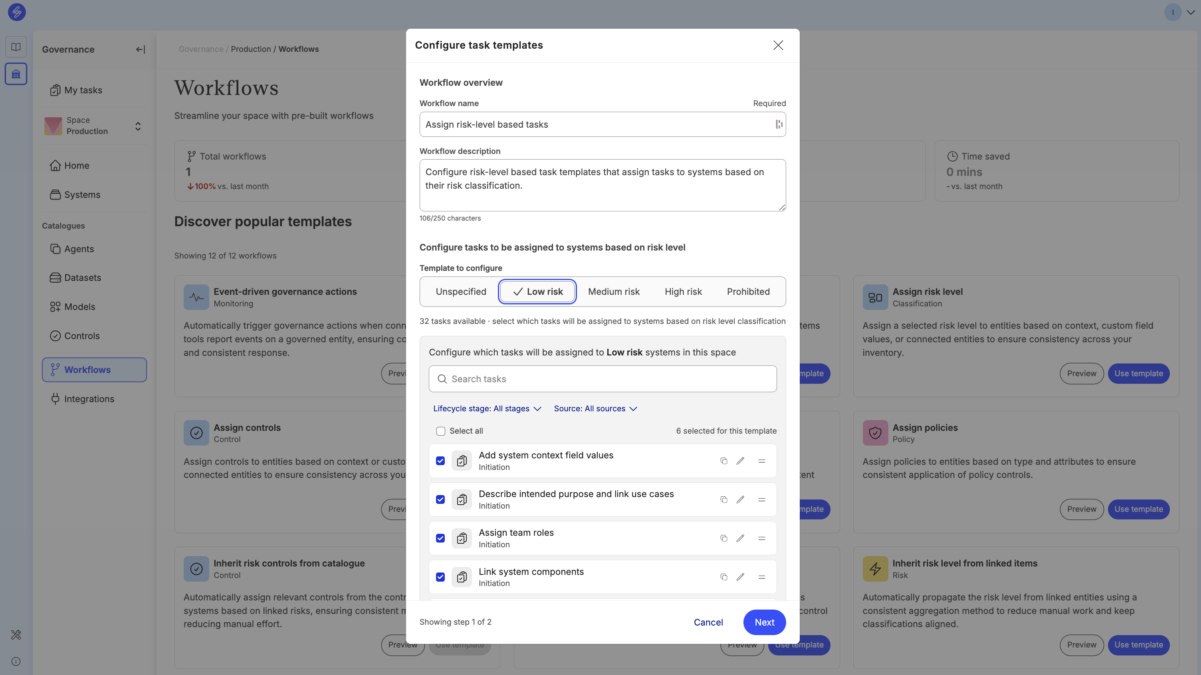The width and height of the screenshot is (1201, 675).
Task: Go to My tasks in sidebar
Action: point(94,90)
